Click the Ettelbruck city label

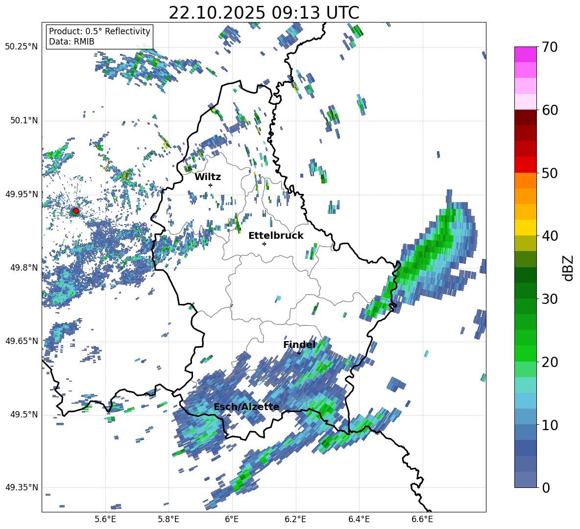[x=276, y=236]
